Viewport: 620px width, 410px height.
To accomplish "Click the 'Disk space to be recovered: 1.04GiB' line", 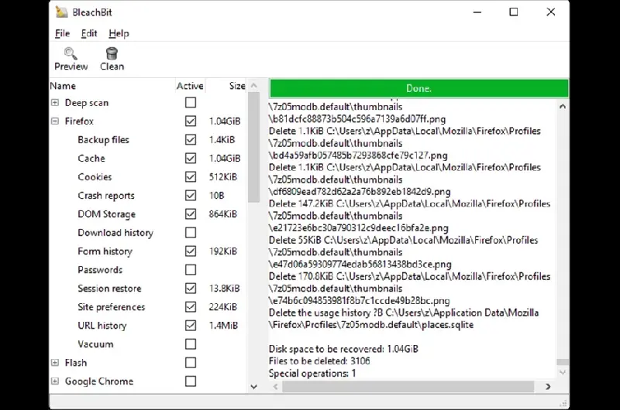I will 343,349.
